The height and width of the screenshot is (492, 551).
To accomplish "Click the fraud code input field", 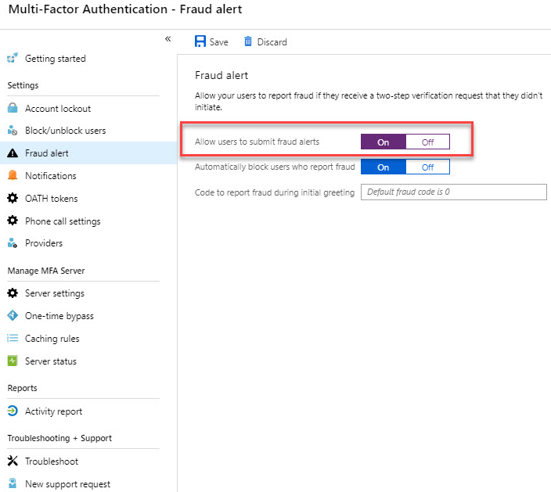I will point(454,192).
